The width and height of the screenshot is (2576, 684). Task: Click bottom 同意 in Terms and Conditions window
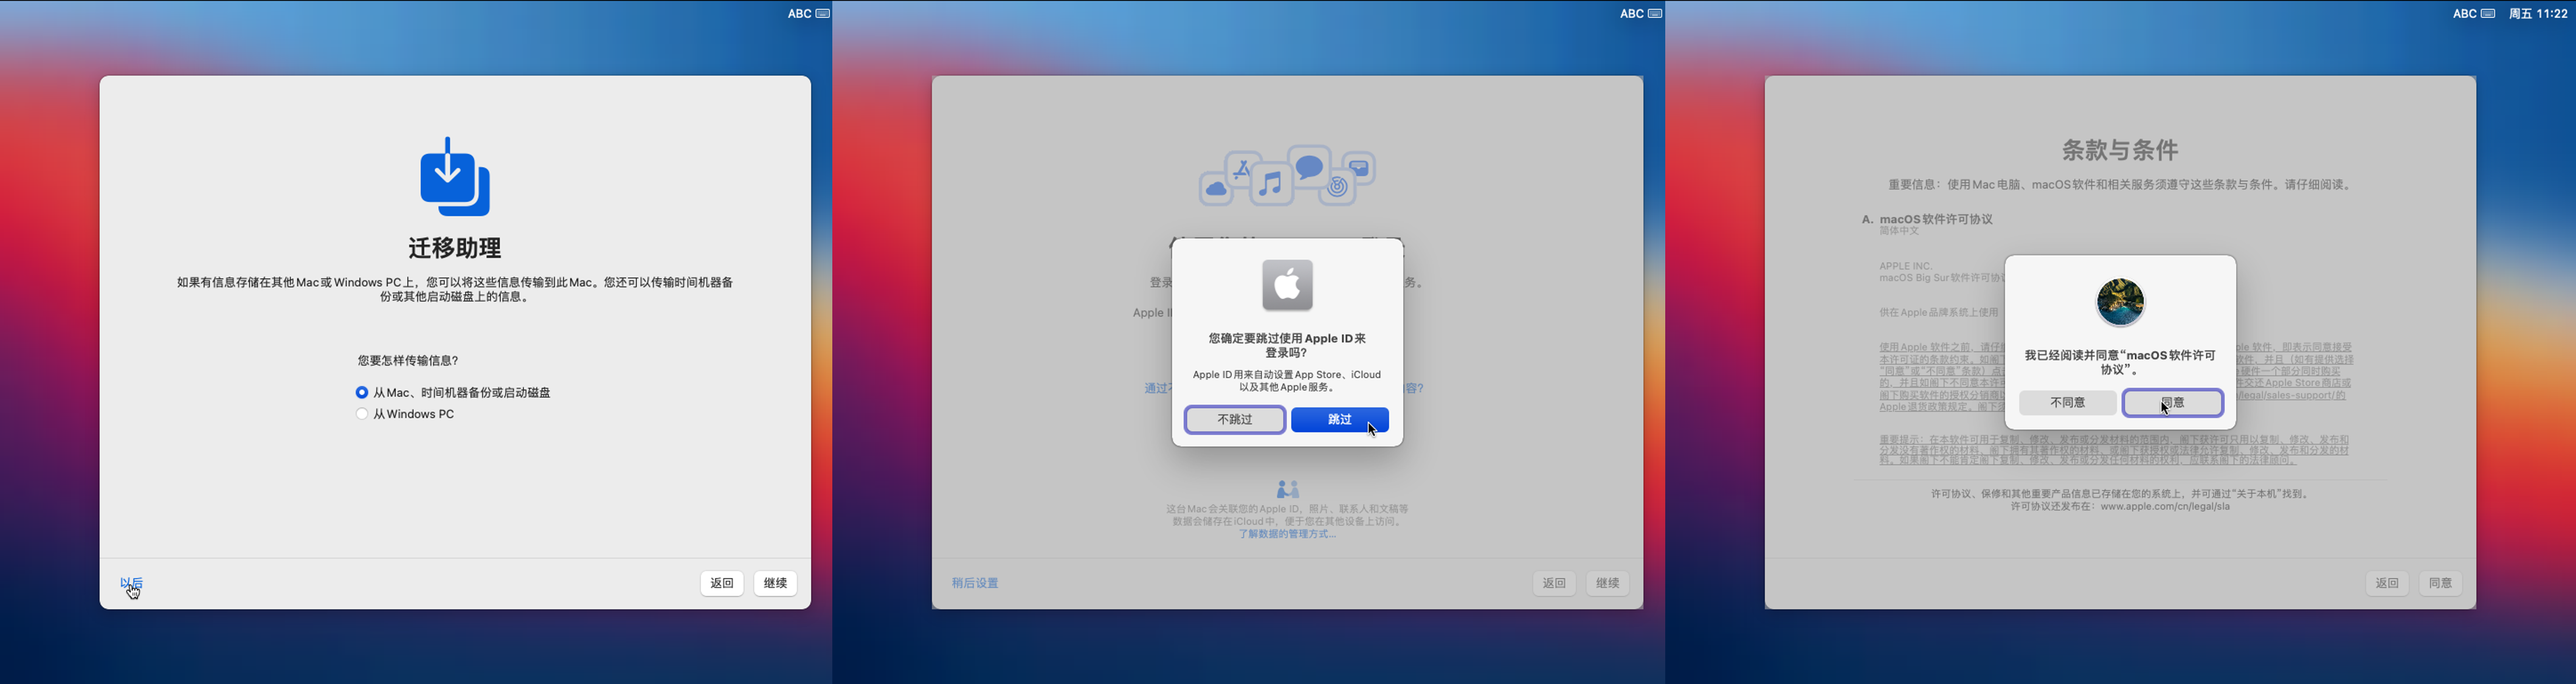pyautogui.click(x=2440, y=583)
